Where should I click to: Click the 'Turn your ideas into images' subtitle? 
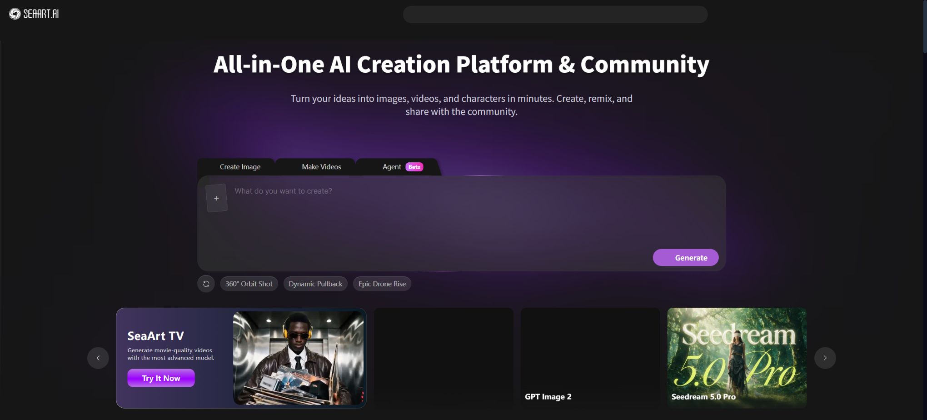(x=461, y=105)
